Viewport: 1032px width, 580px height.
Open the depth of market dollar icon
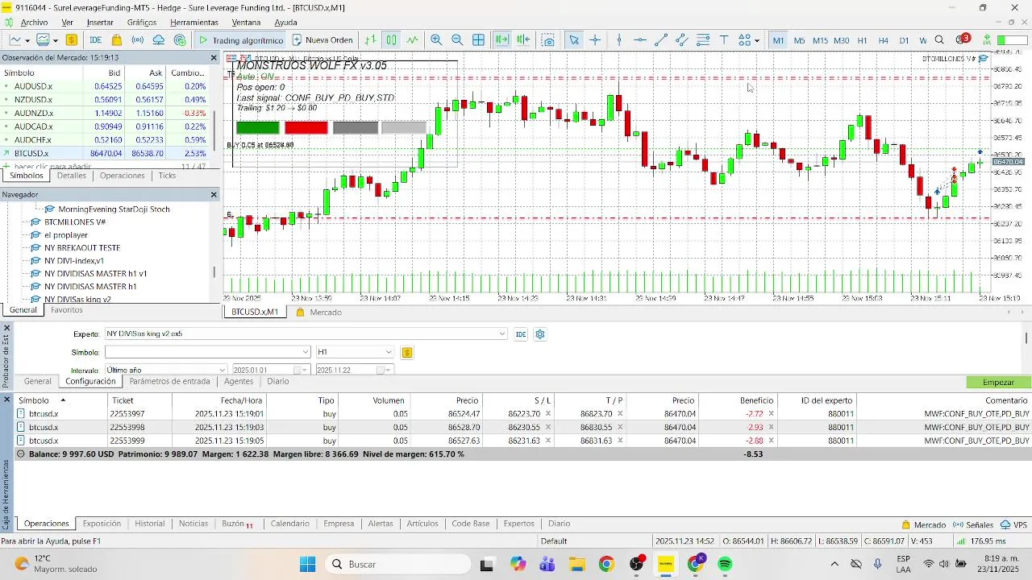72,40
